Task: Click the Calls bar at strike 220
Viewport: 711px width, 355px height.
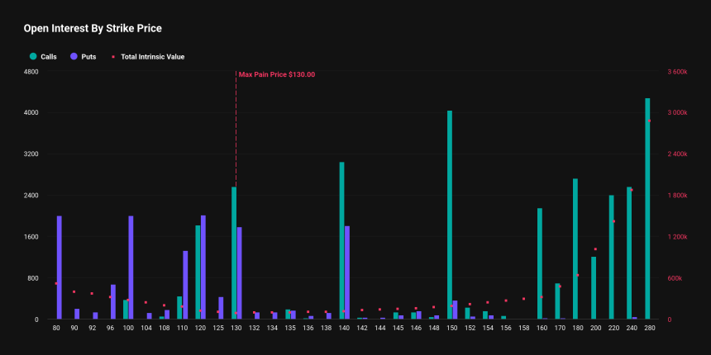Action: 612,257
